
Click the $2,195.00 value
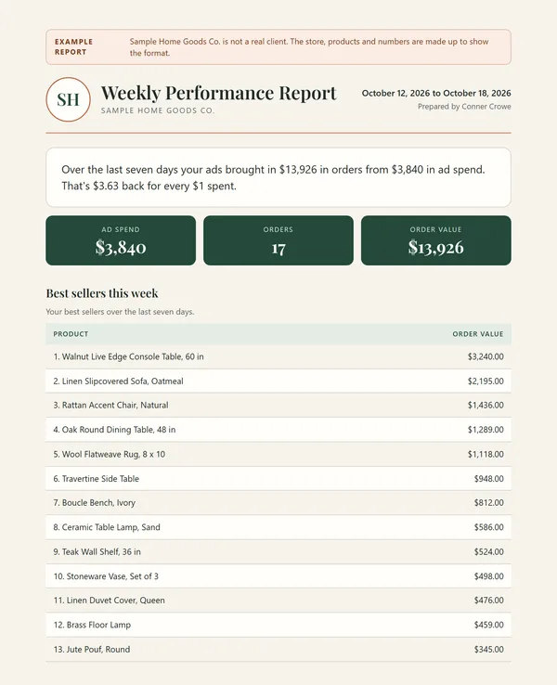(486, 381)
